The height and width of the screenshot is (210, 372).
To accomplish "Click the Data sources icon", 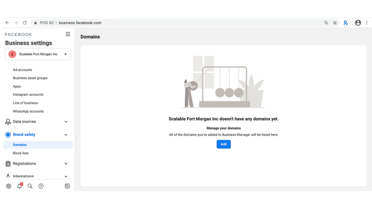I will tap(8, 122).
